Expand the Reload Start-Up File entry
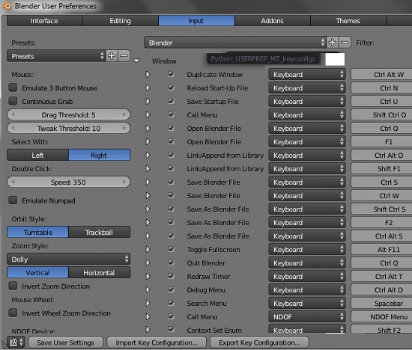The image size is (412, 350). 148,88
